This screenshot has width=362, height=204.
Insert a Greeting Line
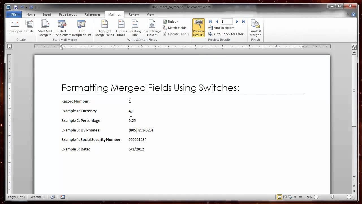click(x=135, y=28)
